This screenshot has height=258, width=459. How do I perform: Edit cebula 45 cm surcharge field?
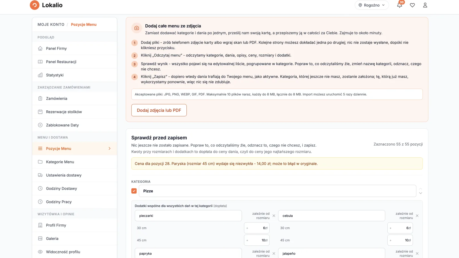tap(400, 240)
